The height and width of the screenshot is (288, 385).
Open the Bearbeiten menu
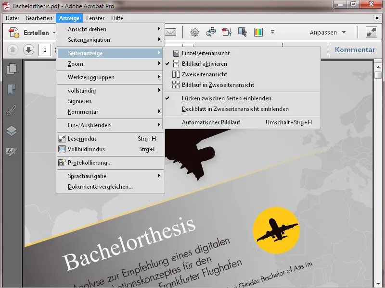pos(39,18)
